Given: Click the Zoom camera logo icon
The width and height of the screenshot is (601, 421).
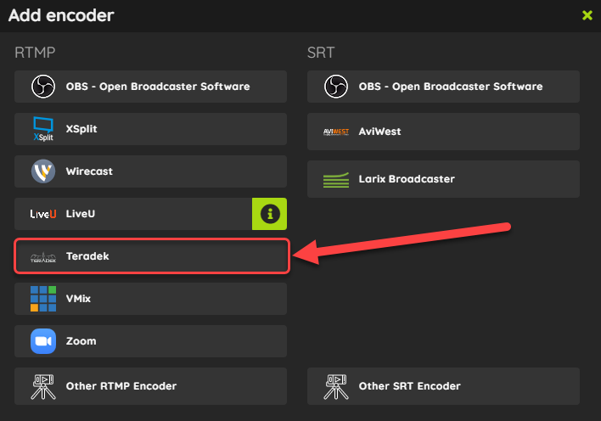Looking at the screenshot, I should tap(43, 341).
